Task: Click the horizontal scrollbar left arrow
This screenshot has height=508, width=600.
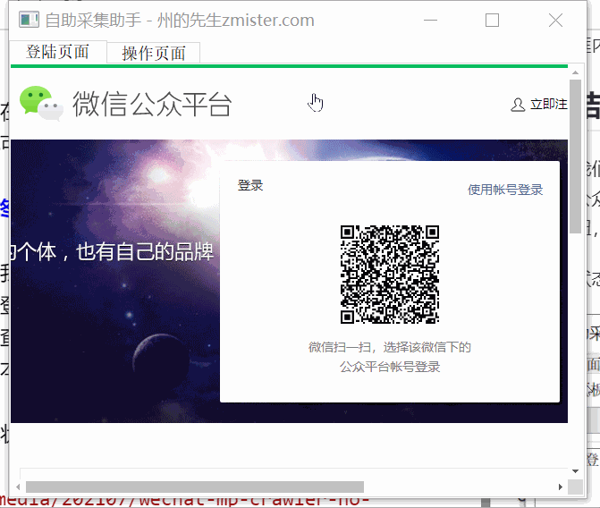Action: pos(18,487)
